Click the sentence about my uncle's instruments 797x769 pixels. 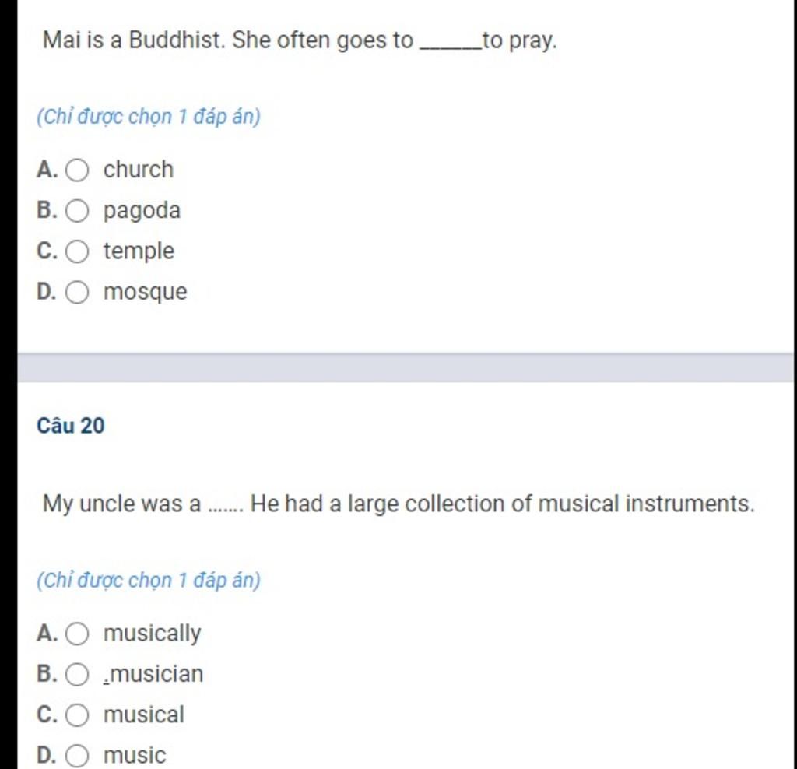[x=398, y=504]
